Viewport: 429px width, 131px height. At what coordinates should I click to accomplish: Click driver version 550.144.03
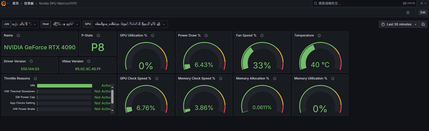tap(30, 69)
